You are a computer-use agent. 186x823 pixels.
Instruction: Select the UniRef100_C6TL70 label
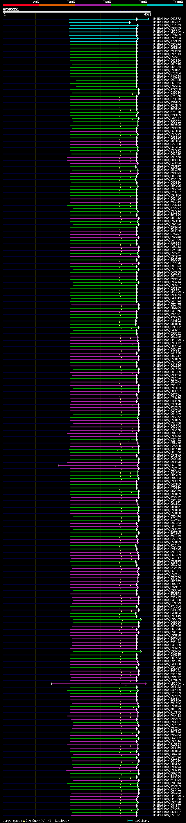coord(167,465)
